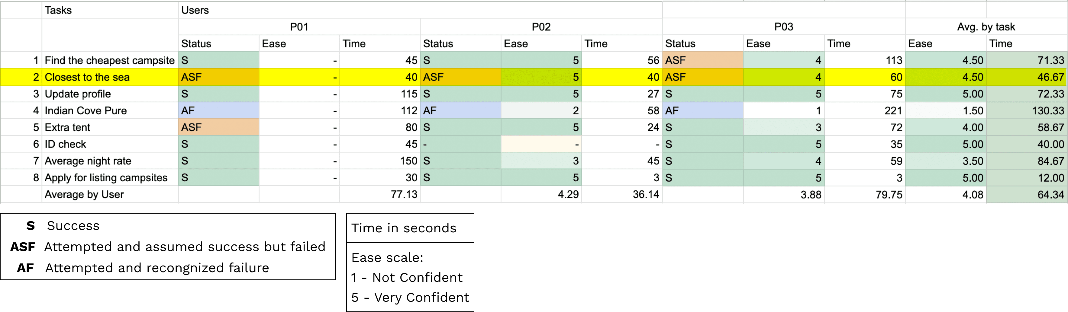This screenshot has height=312, width=1068.
Task: Click the orange ASF cell in Extra tent row
Action: point(218,127)
